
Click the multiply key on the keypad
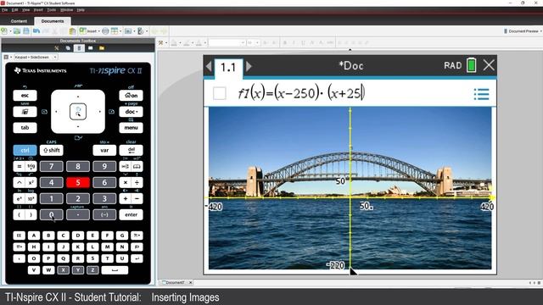[x=126, y=182]
